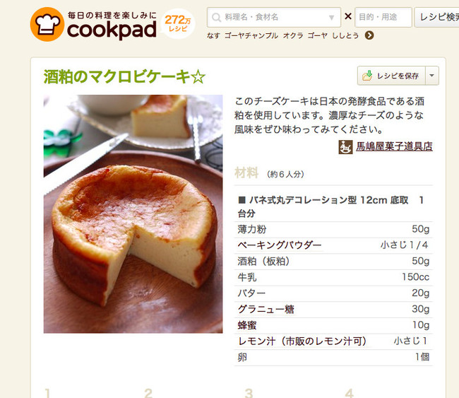Image resolution: width=459 pixels, height=398 pixels.
Task: Select trending keyword オクラ
Action: coord(293,36)
